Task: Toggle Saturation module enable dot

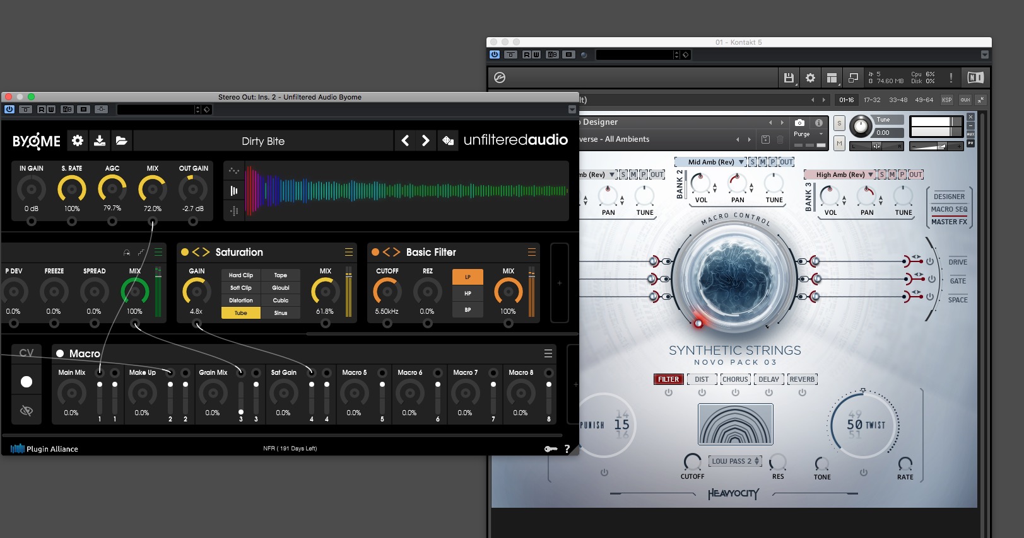Action: (x=185, y=252)
